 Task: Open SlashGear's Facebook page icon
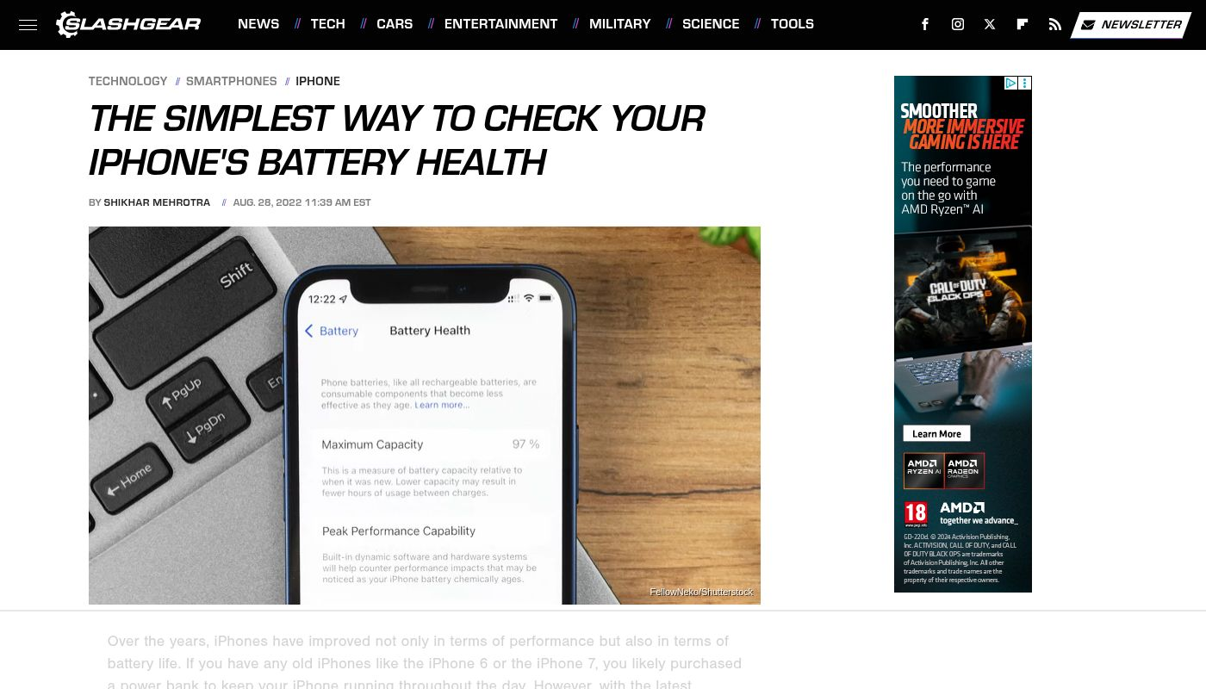pyautogui.click(x=925, y=24)
